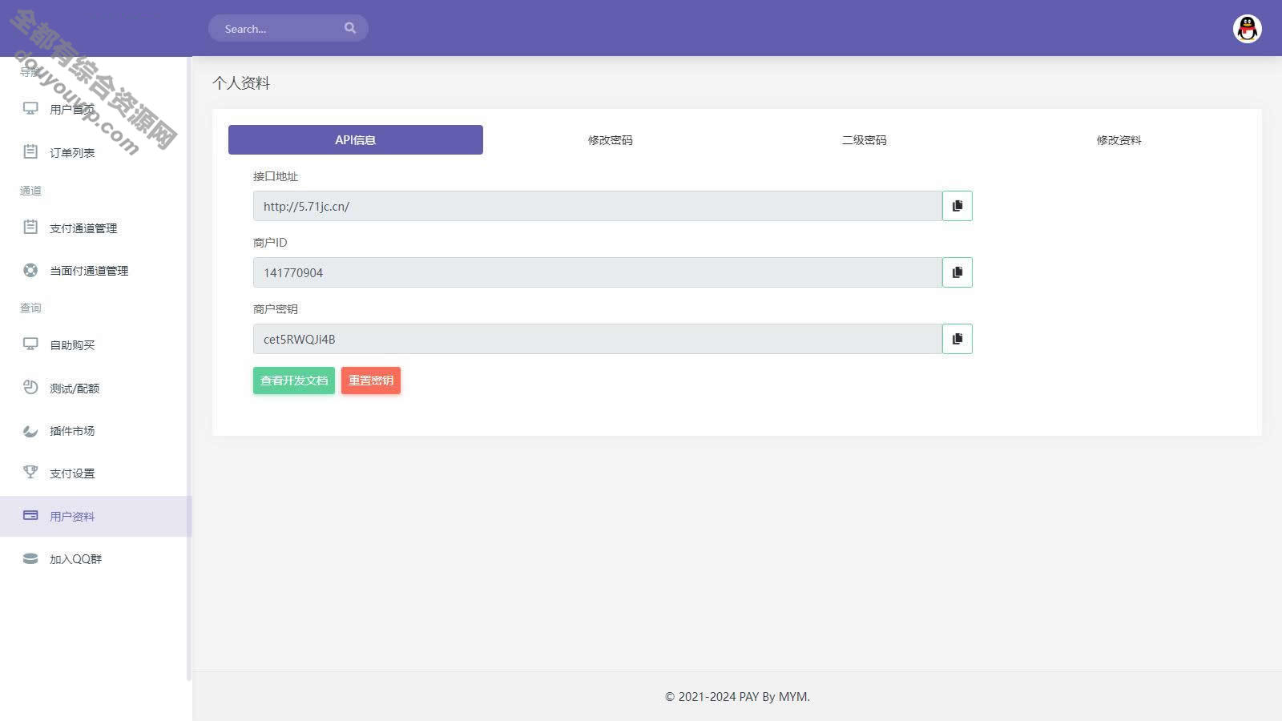Click the 支付通道管理 sidebar icon
Image resolution: width=1282 pixels, height=721 pixels.
coord(30,227)
